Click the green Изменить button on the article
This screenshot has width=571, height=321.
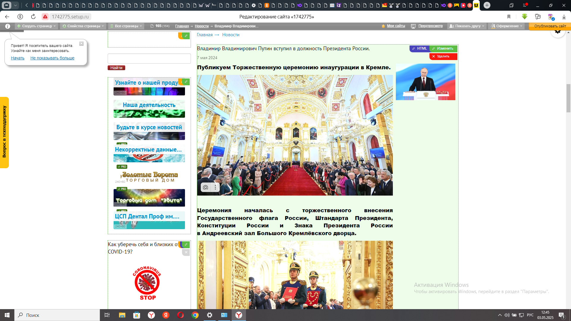pos(443,48)
